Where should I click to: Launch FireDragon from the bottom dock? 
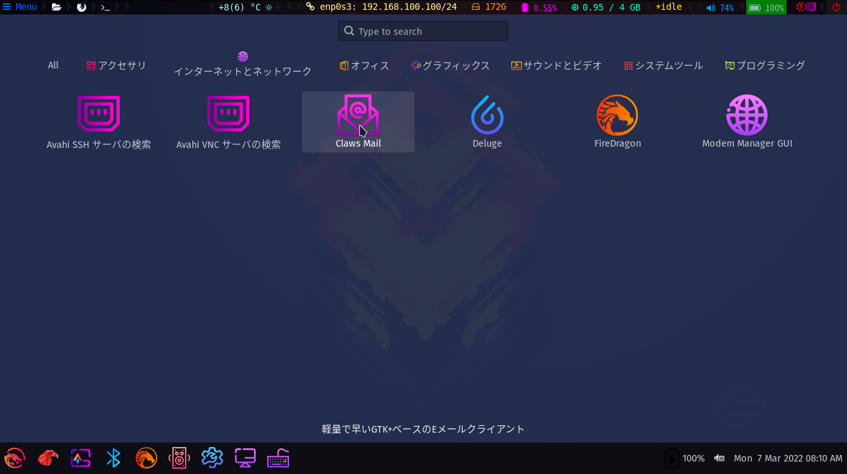146,458
